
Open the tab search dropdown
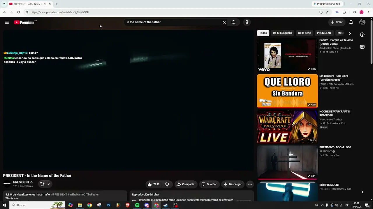click(x=4, y=4)
